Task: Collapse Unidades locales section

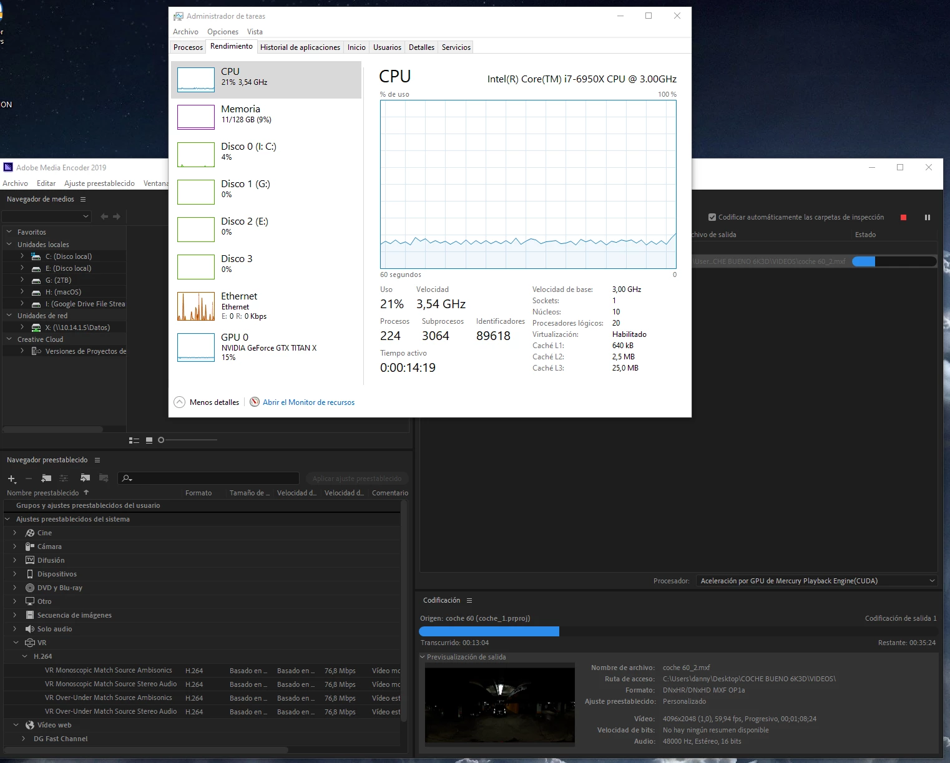Action: click(x=9, y=244)
